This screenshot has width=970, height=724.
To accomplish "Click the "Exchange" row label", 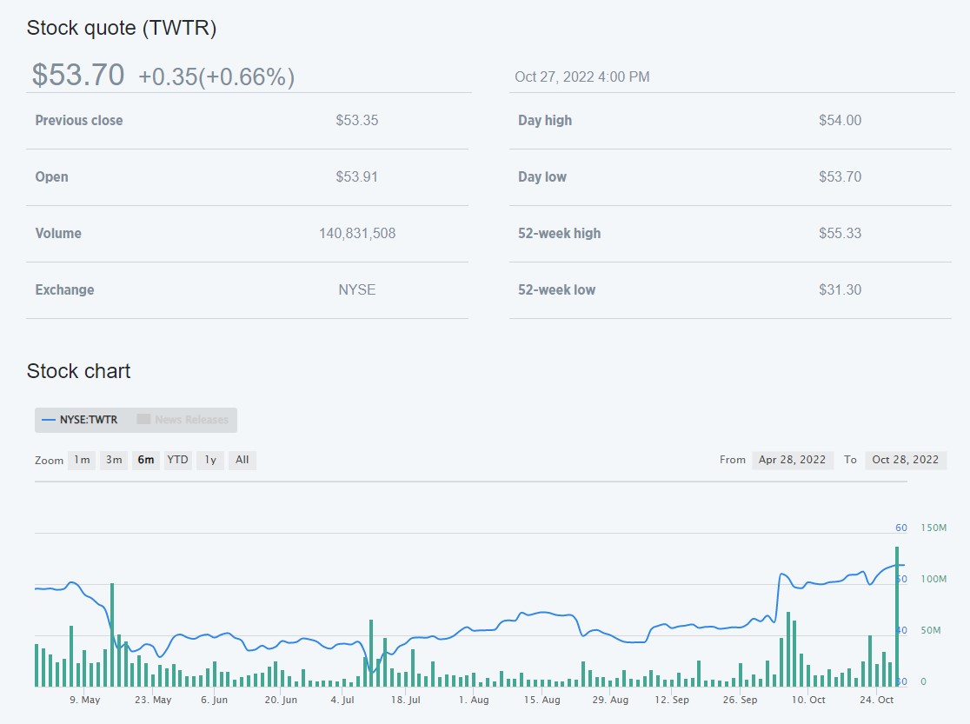I will tap(65, 290).
